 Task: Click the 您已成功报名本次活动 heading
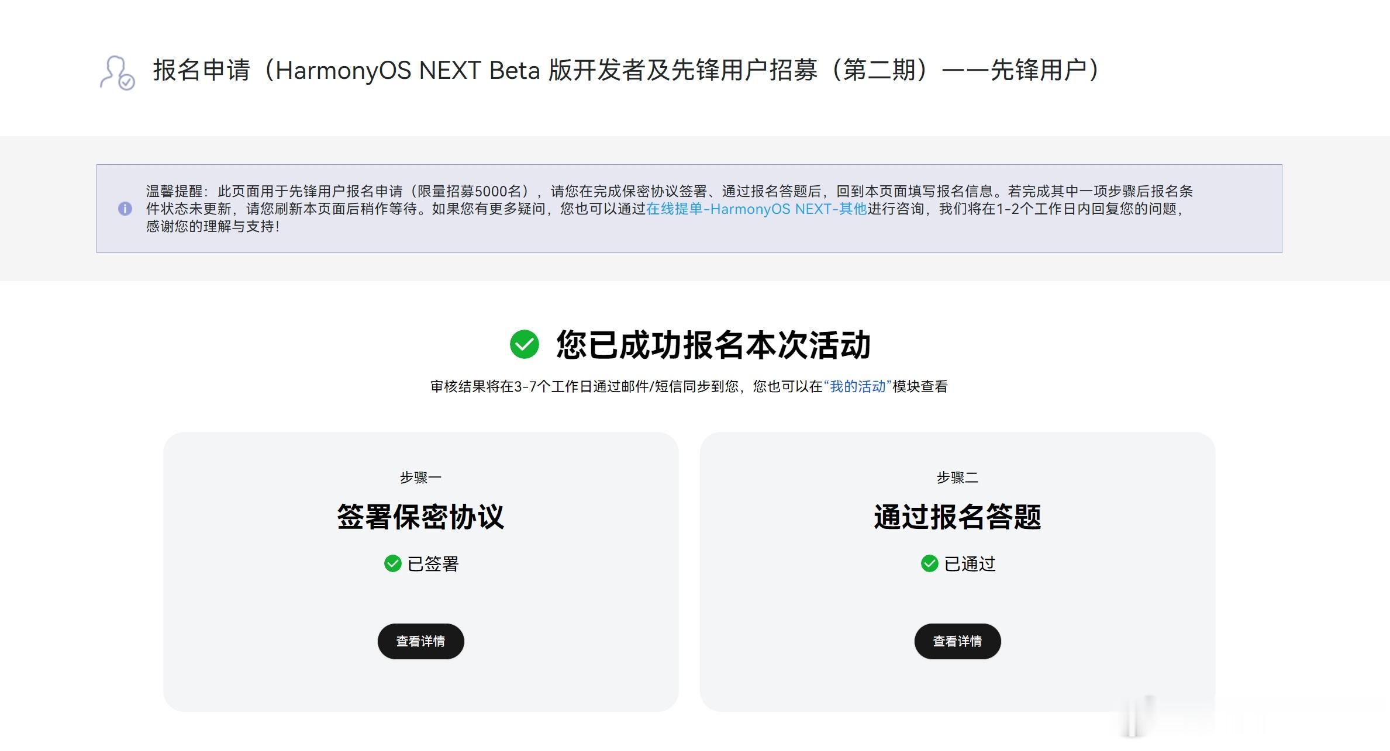[x=713, y=344]
